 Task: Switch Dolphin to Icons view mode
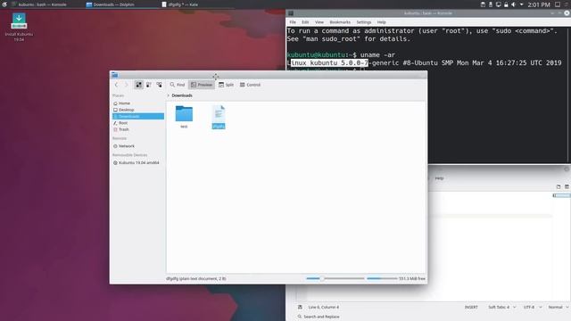pyautogui.click(x=139, y=85)
